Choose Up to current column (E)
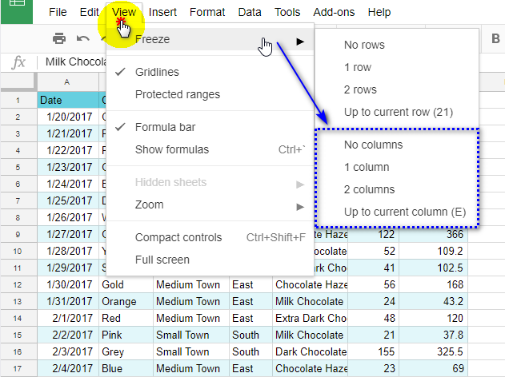Viewport: 505px width, 377px height. point(397,212)
